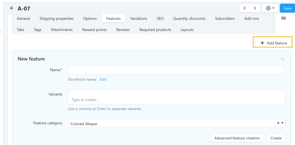Click the Add feature button
The image size is (295, 145).
tap(273, 43)
